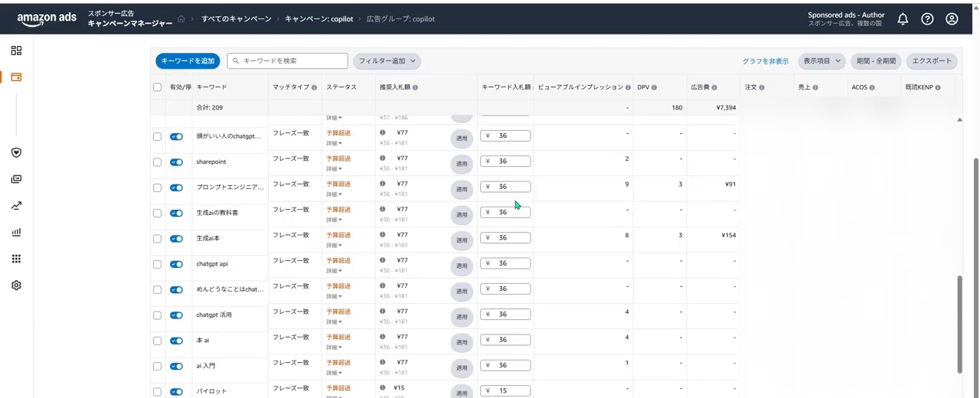Open the creative assets image sidebar icon

click(16, 179)
